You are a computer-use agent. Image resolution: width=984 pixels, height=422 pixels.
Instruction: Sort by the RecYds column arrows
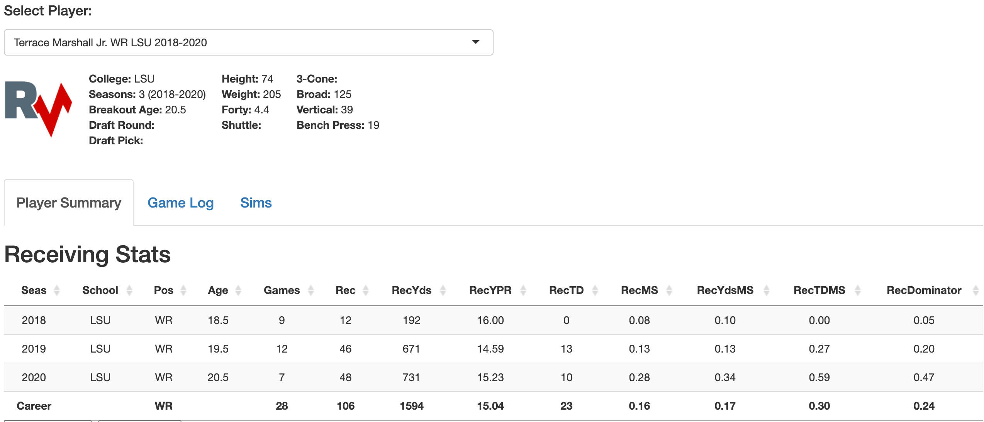(443, 290)
